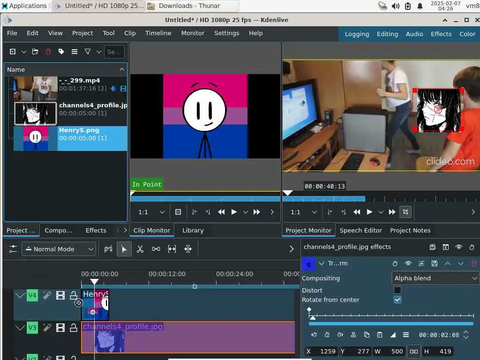The height and width of the screenshot is (360, 480).
Task: Select the Razor (scissors) tool
Action: pos(140,249)
